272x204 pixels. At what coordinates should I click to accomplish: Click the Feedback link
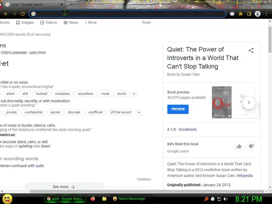144,179
